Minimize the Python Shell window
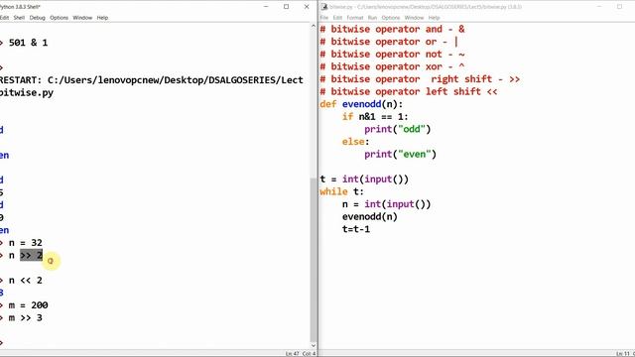The height and width of the screenshot is (357, 635). pyautogui.click(x=266, y=7)
